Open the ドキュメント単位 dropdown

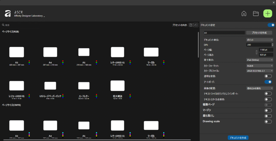(x=260, y=40)
